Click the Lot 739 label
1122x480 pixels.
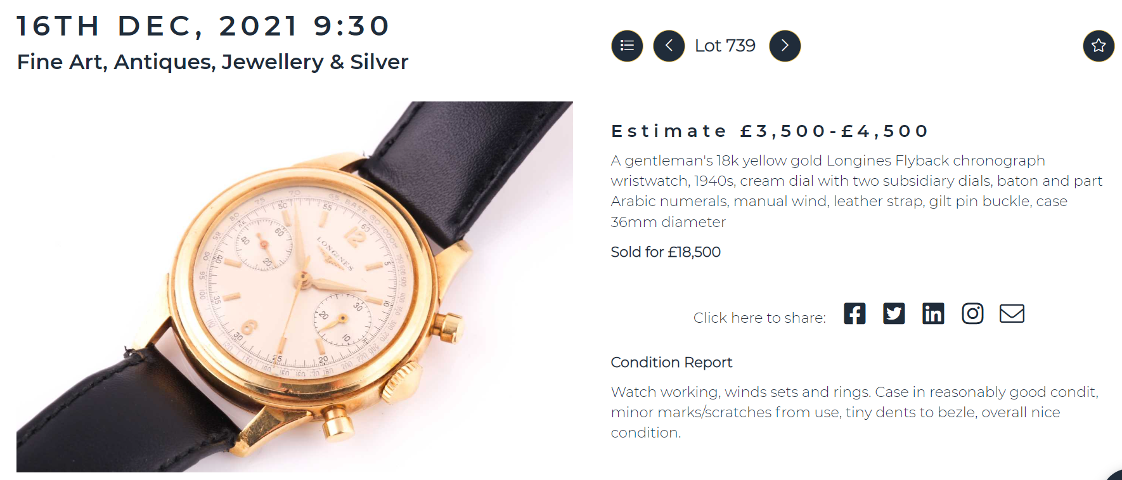(725, 46)
